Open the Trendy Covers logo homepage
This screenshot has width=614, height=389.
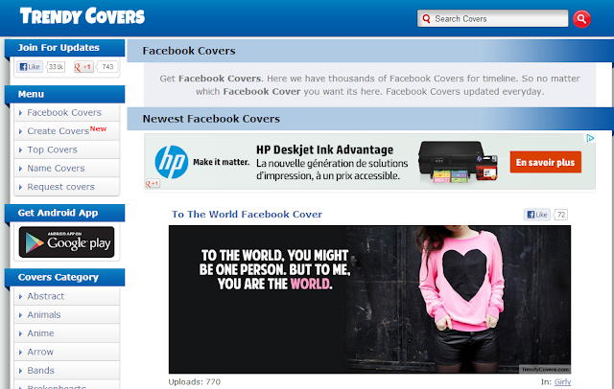(83, 16)
